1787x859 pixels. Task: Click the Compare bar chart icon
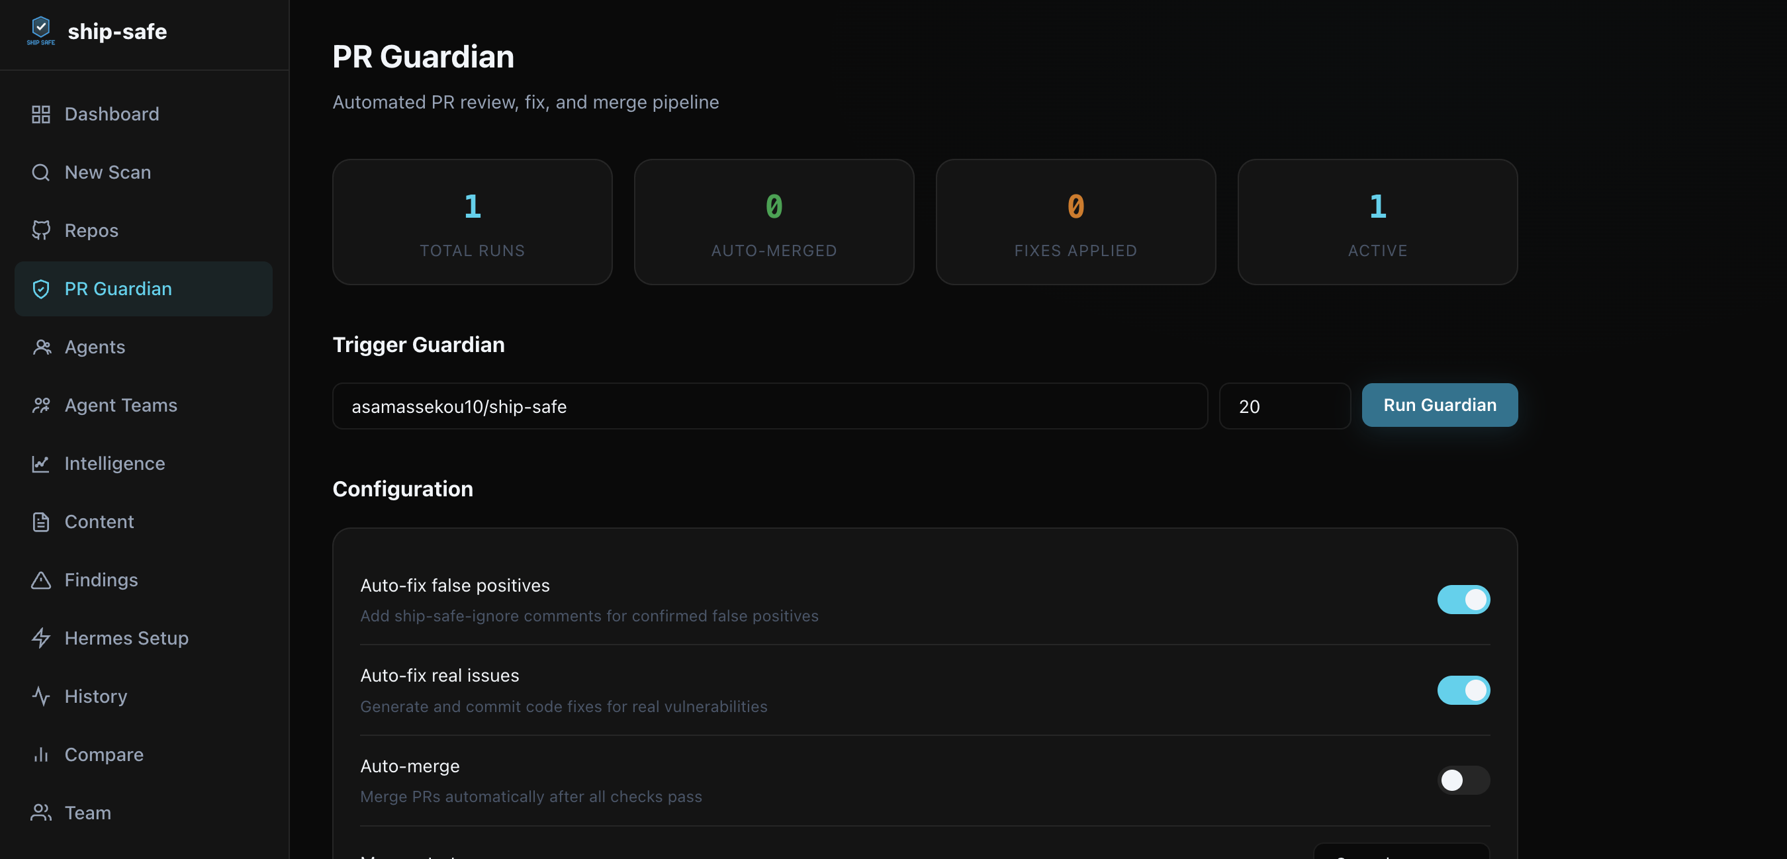pos(41,755)
